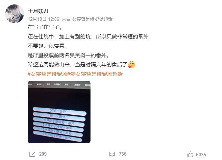Open comments via the speech bubble icon
Viewport: 222px width, 160px height.
tap(112, 154)
